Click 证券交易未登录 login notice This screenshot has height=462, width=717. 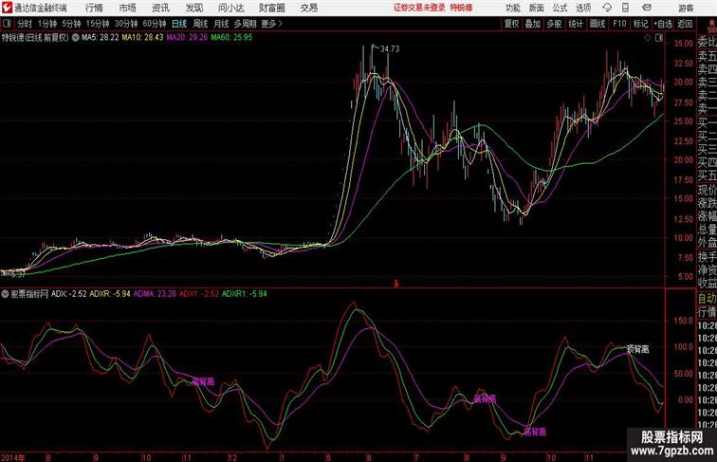[x=419, y=8]
